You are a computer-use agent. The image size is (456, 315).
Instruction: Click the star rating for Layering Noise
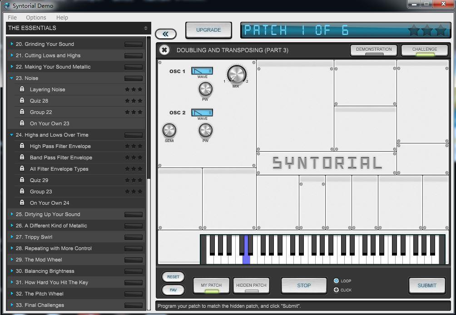[x=134, y=89]
